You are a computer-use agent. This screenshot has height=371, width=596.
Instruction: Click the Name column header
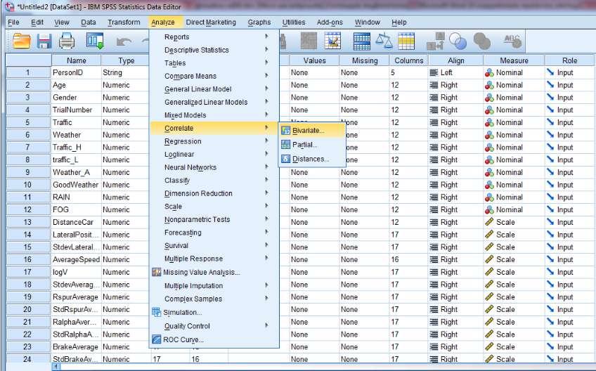click(77, 60)
